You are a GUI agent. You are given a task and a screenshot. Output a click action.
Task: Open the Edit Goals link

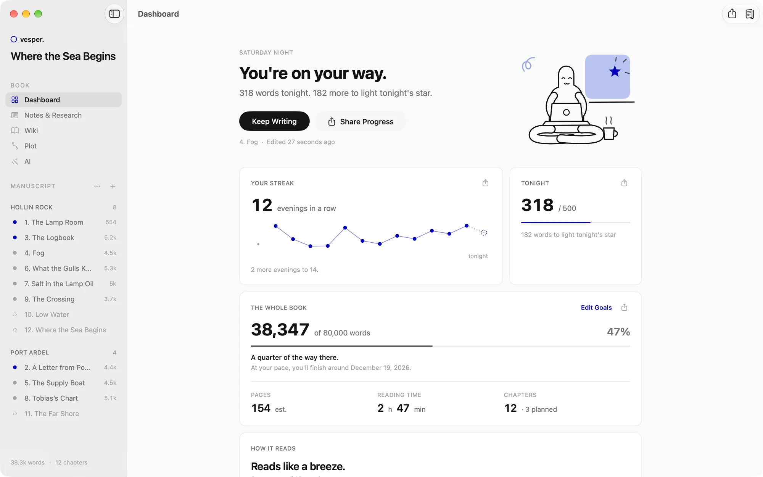(596, 308)
